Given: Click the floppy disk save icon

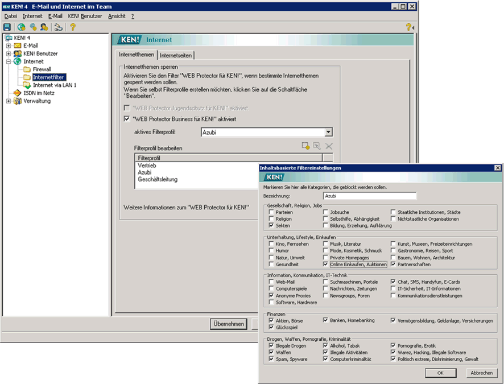Looking at the screenshot, I should [7, 27].
